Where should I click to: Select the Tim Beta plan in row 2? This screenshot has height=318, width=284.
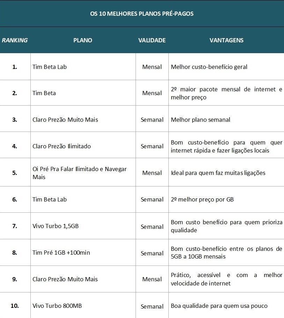44,93
